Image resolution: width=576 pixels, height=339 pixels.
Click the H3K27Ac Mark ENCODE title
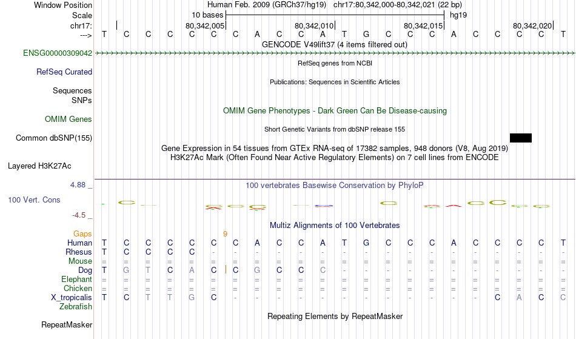[335, 157]
